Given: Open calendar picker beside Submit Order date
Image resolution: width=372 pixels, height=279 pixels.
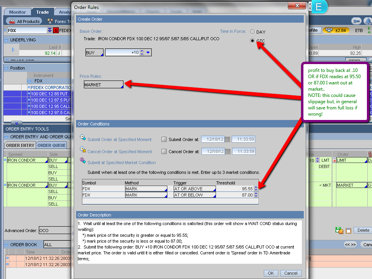Looking at the screenshot, I should pyautogui.click(x=227, y=139).
